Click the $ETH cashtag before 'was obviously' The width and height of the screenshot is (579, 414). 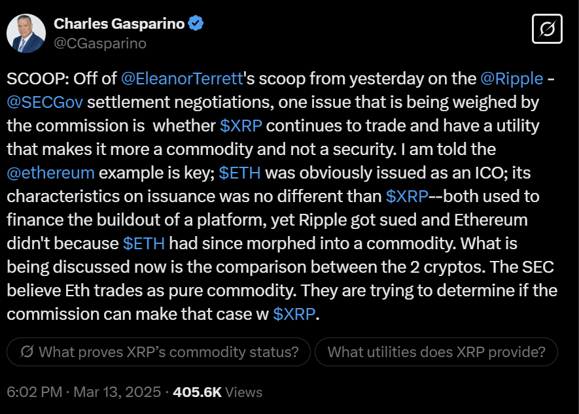point(239,173)
